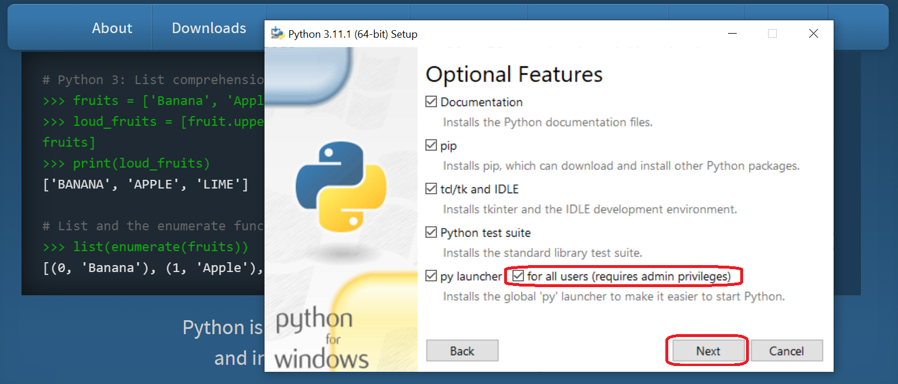Image resolution: width=898 pixels, height=384 pixels.
Task: Toggle the tcl/tk and IDLE checkbox
Action: tap(431, 189)
